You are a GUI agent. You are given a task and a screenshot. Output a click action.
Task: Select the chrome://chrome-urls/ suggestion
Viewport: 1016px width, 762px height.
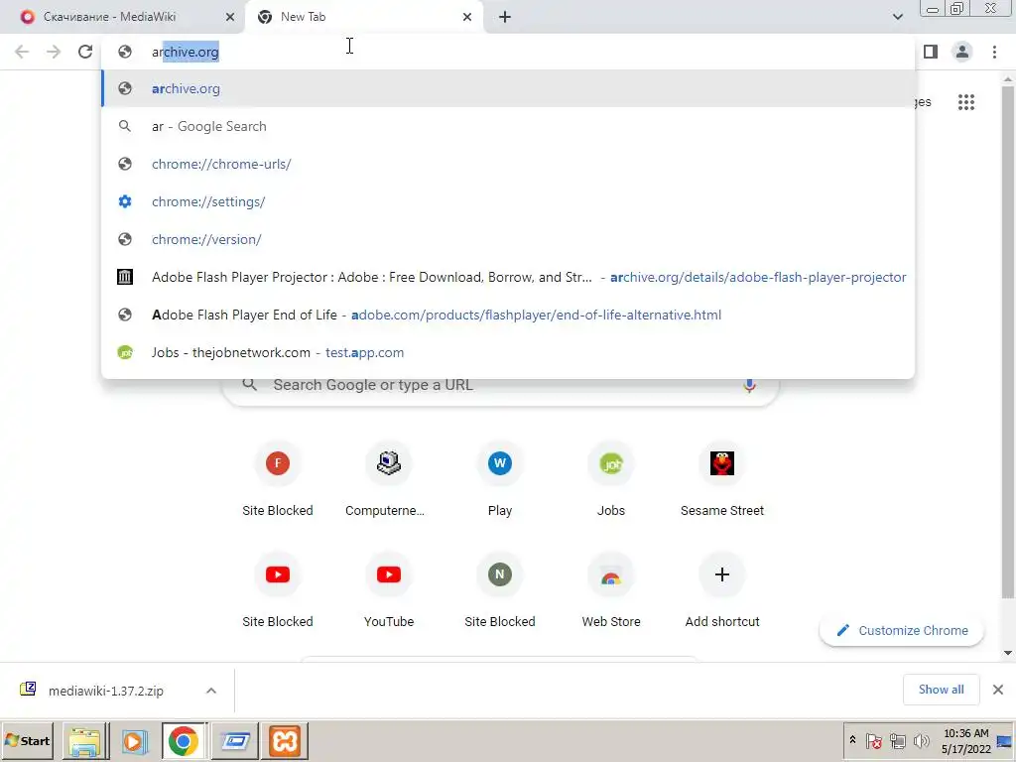click(508, 164)
